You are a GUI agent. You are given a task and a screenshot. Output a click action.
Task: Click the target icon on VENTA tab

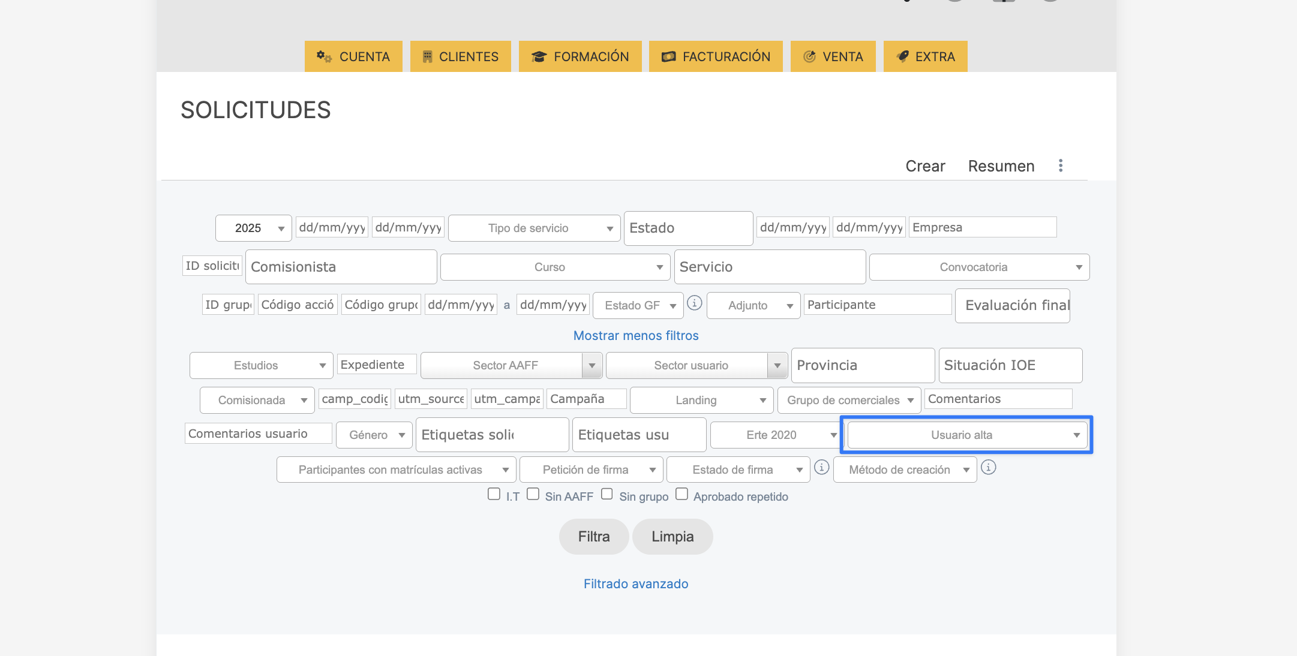pyautogui.click(x=809, y=56)
